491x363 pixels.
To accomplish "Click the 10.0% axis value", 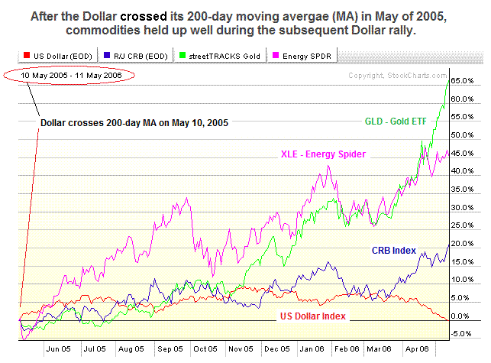I will [x=462, y=279].
